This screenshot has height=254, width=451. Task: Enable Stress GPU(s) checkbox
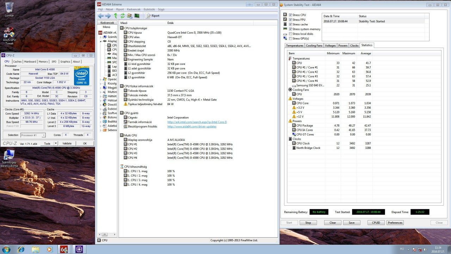coord(290,38)
